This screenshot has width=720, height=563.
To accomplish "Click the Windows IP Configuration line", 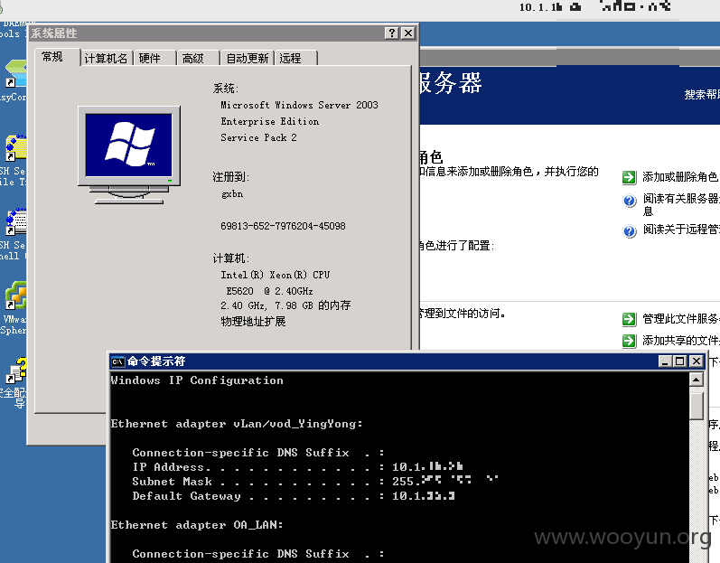I will [197, 380].
